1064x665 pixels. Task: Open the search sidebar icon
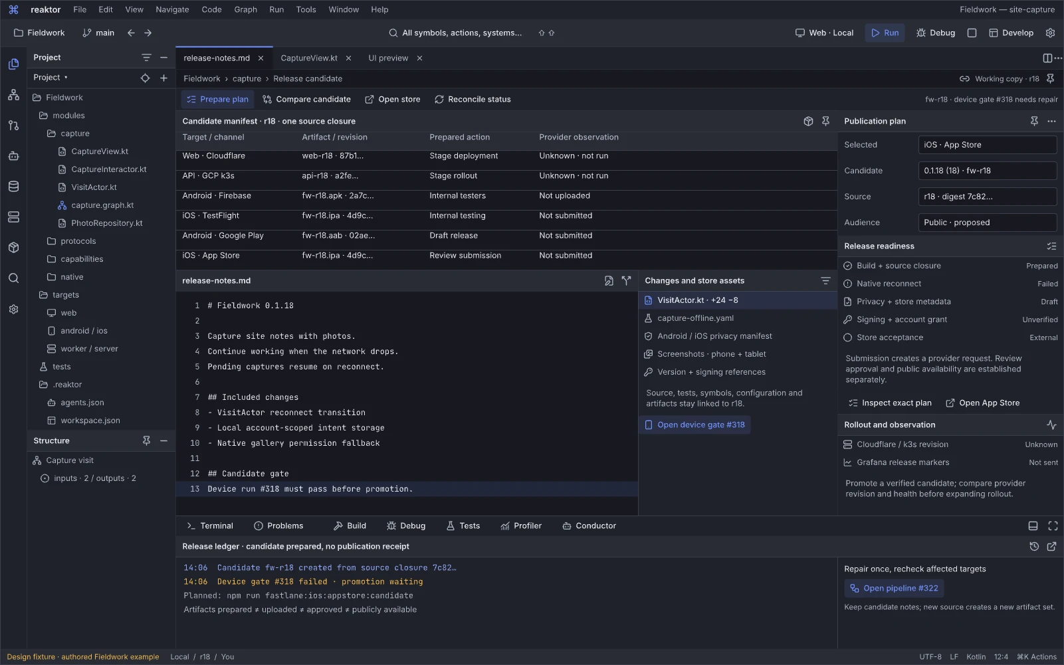pos(13,278)
